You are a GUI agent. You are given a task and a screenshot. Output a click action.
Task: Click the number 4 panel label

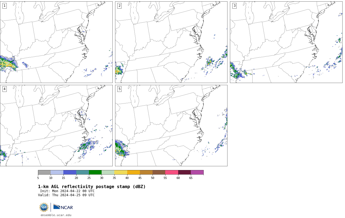click(4, 89)
